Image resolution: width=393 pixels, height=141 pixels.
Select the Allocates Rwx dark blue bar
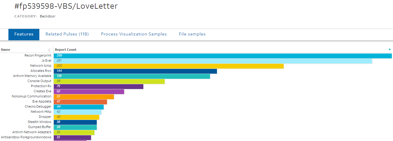[x=135, y=71]
